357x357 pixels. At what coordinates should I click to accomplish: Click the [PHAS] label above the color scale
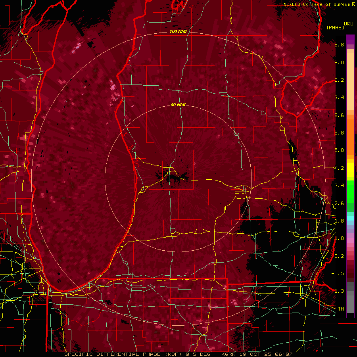(x=335, y=27)
